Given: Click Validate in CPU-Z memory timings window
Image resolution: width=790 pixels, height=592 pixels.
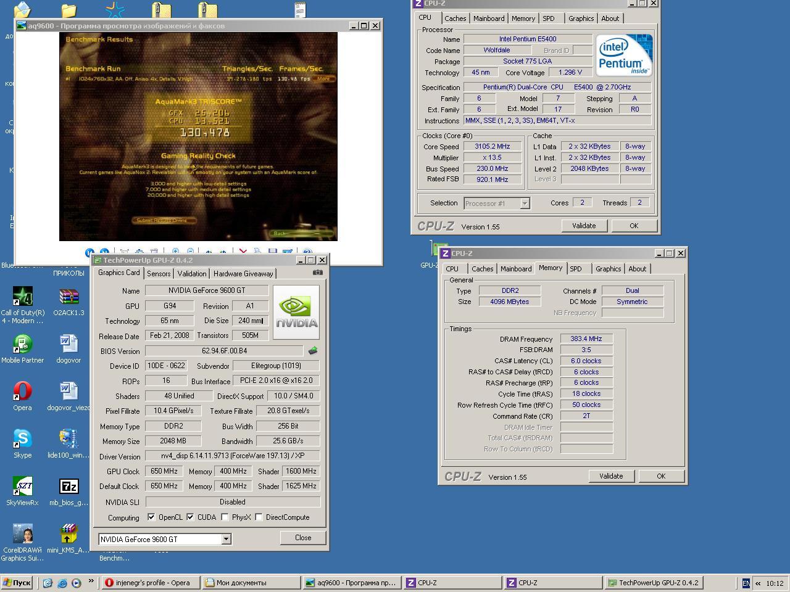Looking at the screenshot, I should (611, 476).
